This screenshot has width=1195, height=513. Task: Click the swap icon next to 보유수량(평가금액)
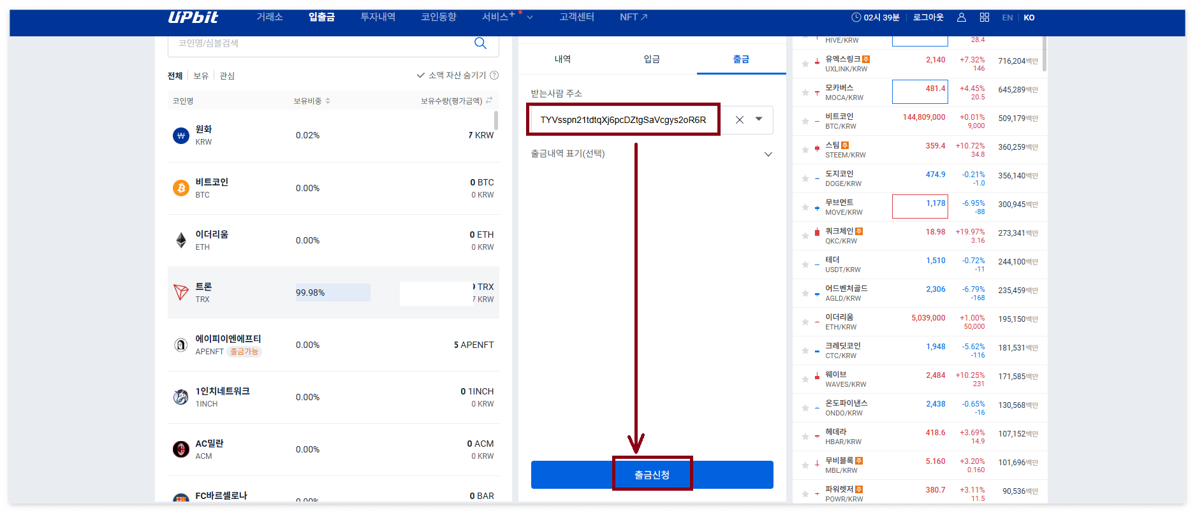489,101
